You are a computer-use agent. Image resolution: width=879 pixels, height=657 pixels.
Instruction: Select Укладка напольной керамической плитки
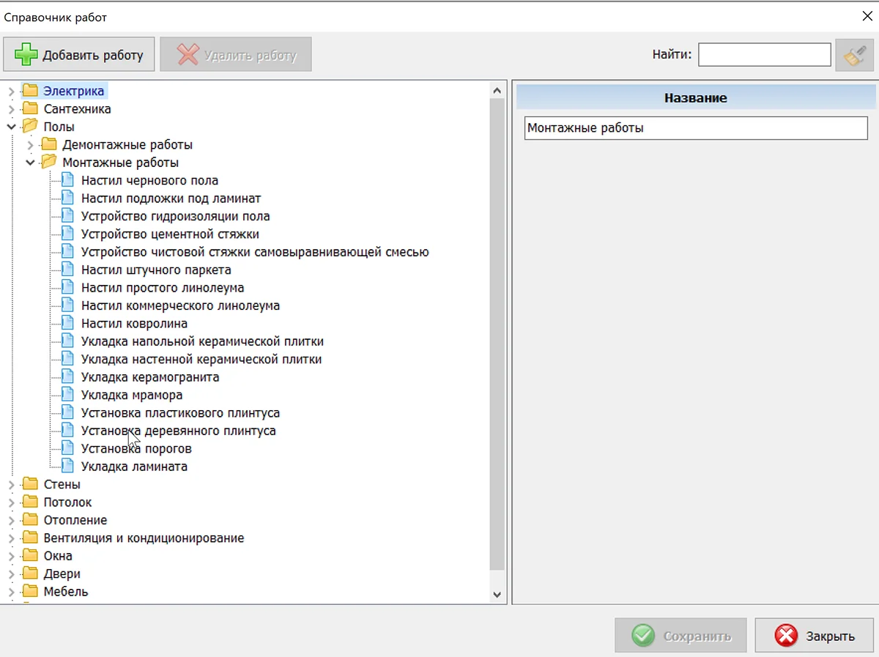[x=203, y=341]
